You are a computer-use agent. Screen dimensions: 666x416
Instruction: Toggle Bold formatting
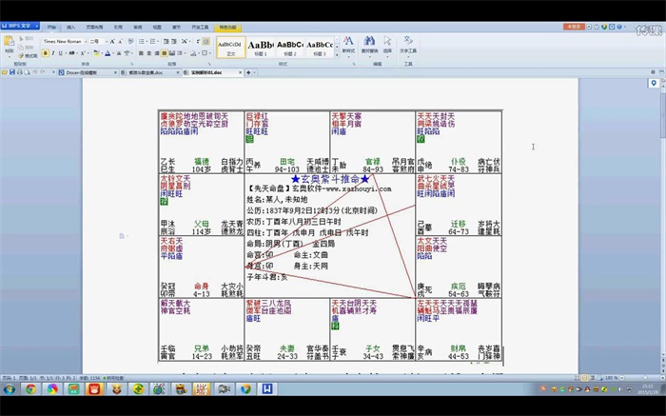[x=45, y=53]
